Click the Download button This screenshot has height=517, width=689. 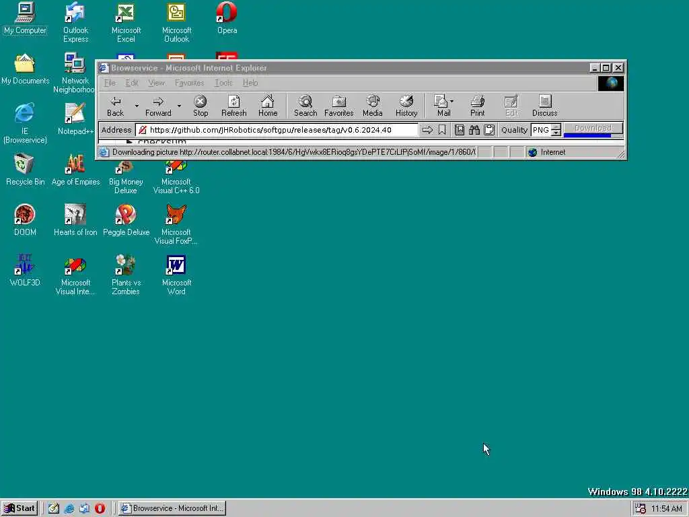click(x=593, y=127)
